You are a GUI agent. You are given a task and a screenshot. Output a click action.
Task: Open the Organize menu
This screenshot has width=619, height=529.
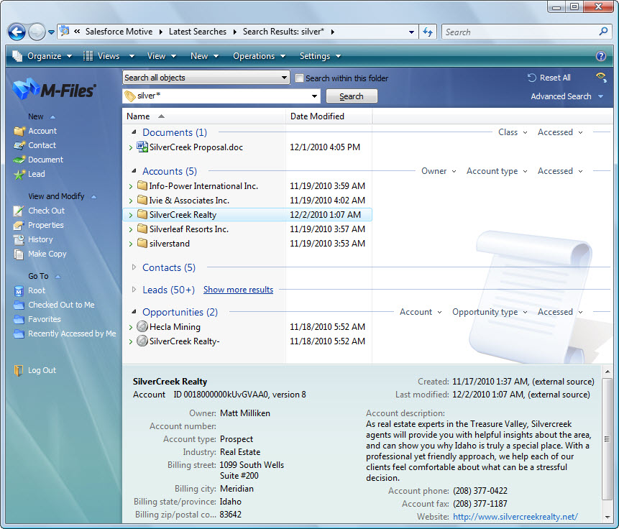tap(50, 56)
